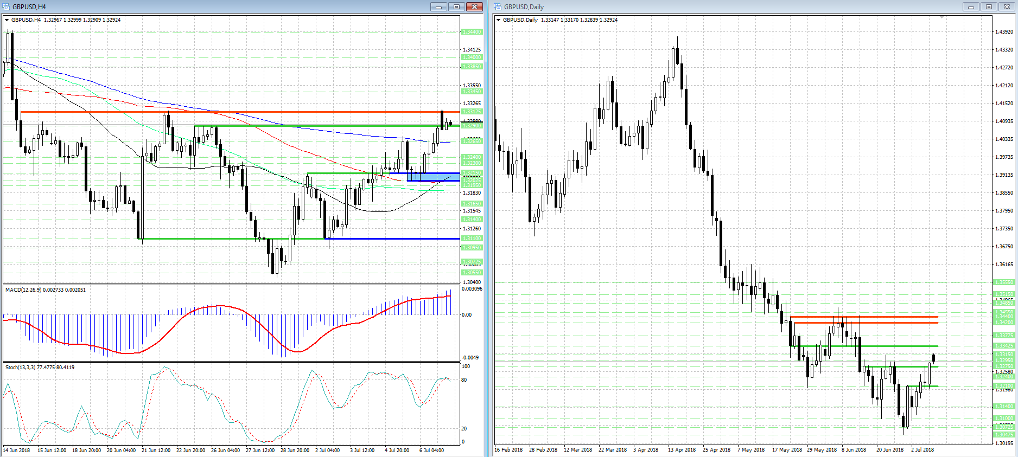Click the 1.33850 price level label on H4
Viewport: 1018px width, 457px height.
(472, 67)
